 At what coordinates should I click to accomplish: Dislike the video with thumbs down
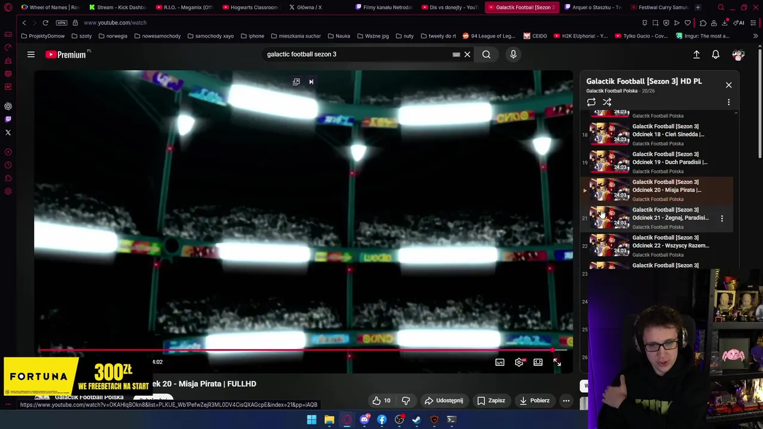point(406,400)
